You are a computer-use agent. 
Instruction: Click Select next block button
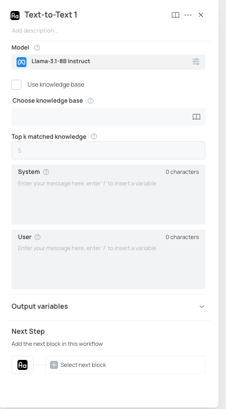(x=125, y=365)
